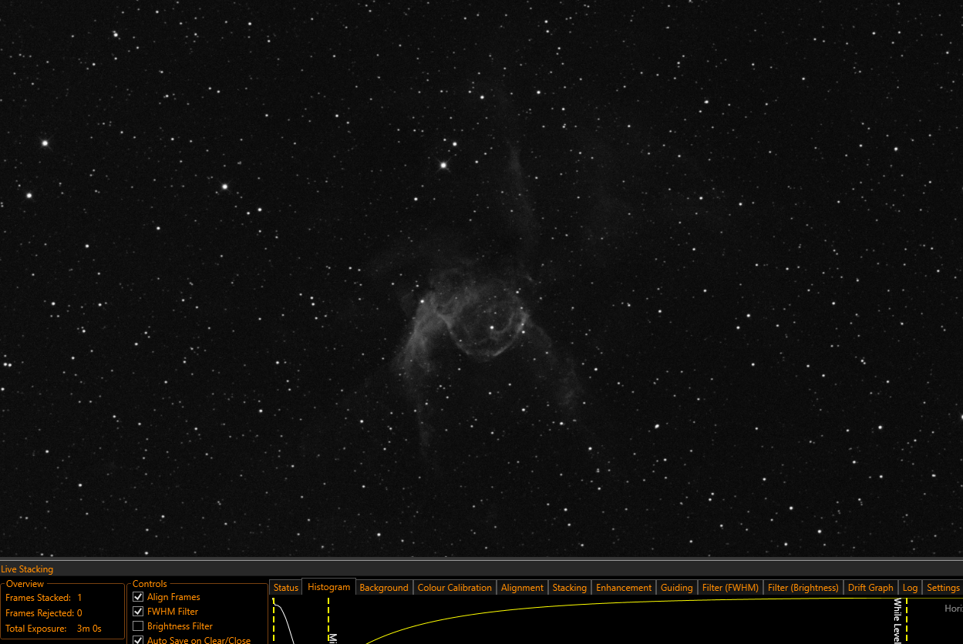Go to the Colour Calibration tab

(454, 588)
